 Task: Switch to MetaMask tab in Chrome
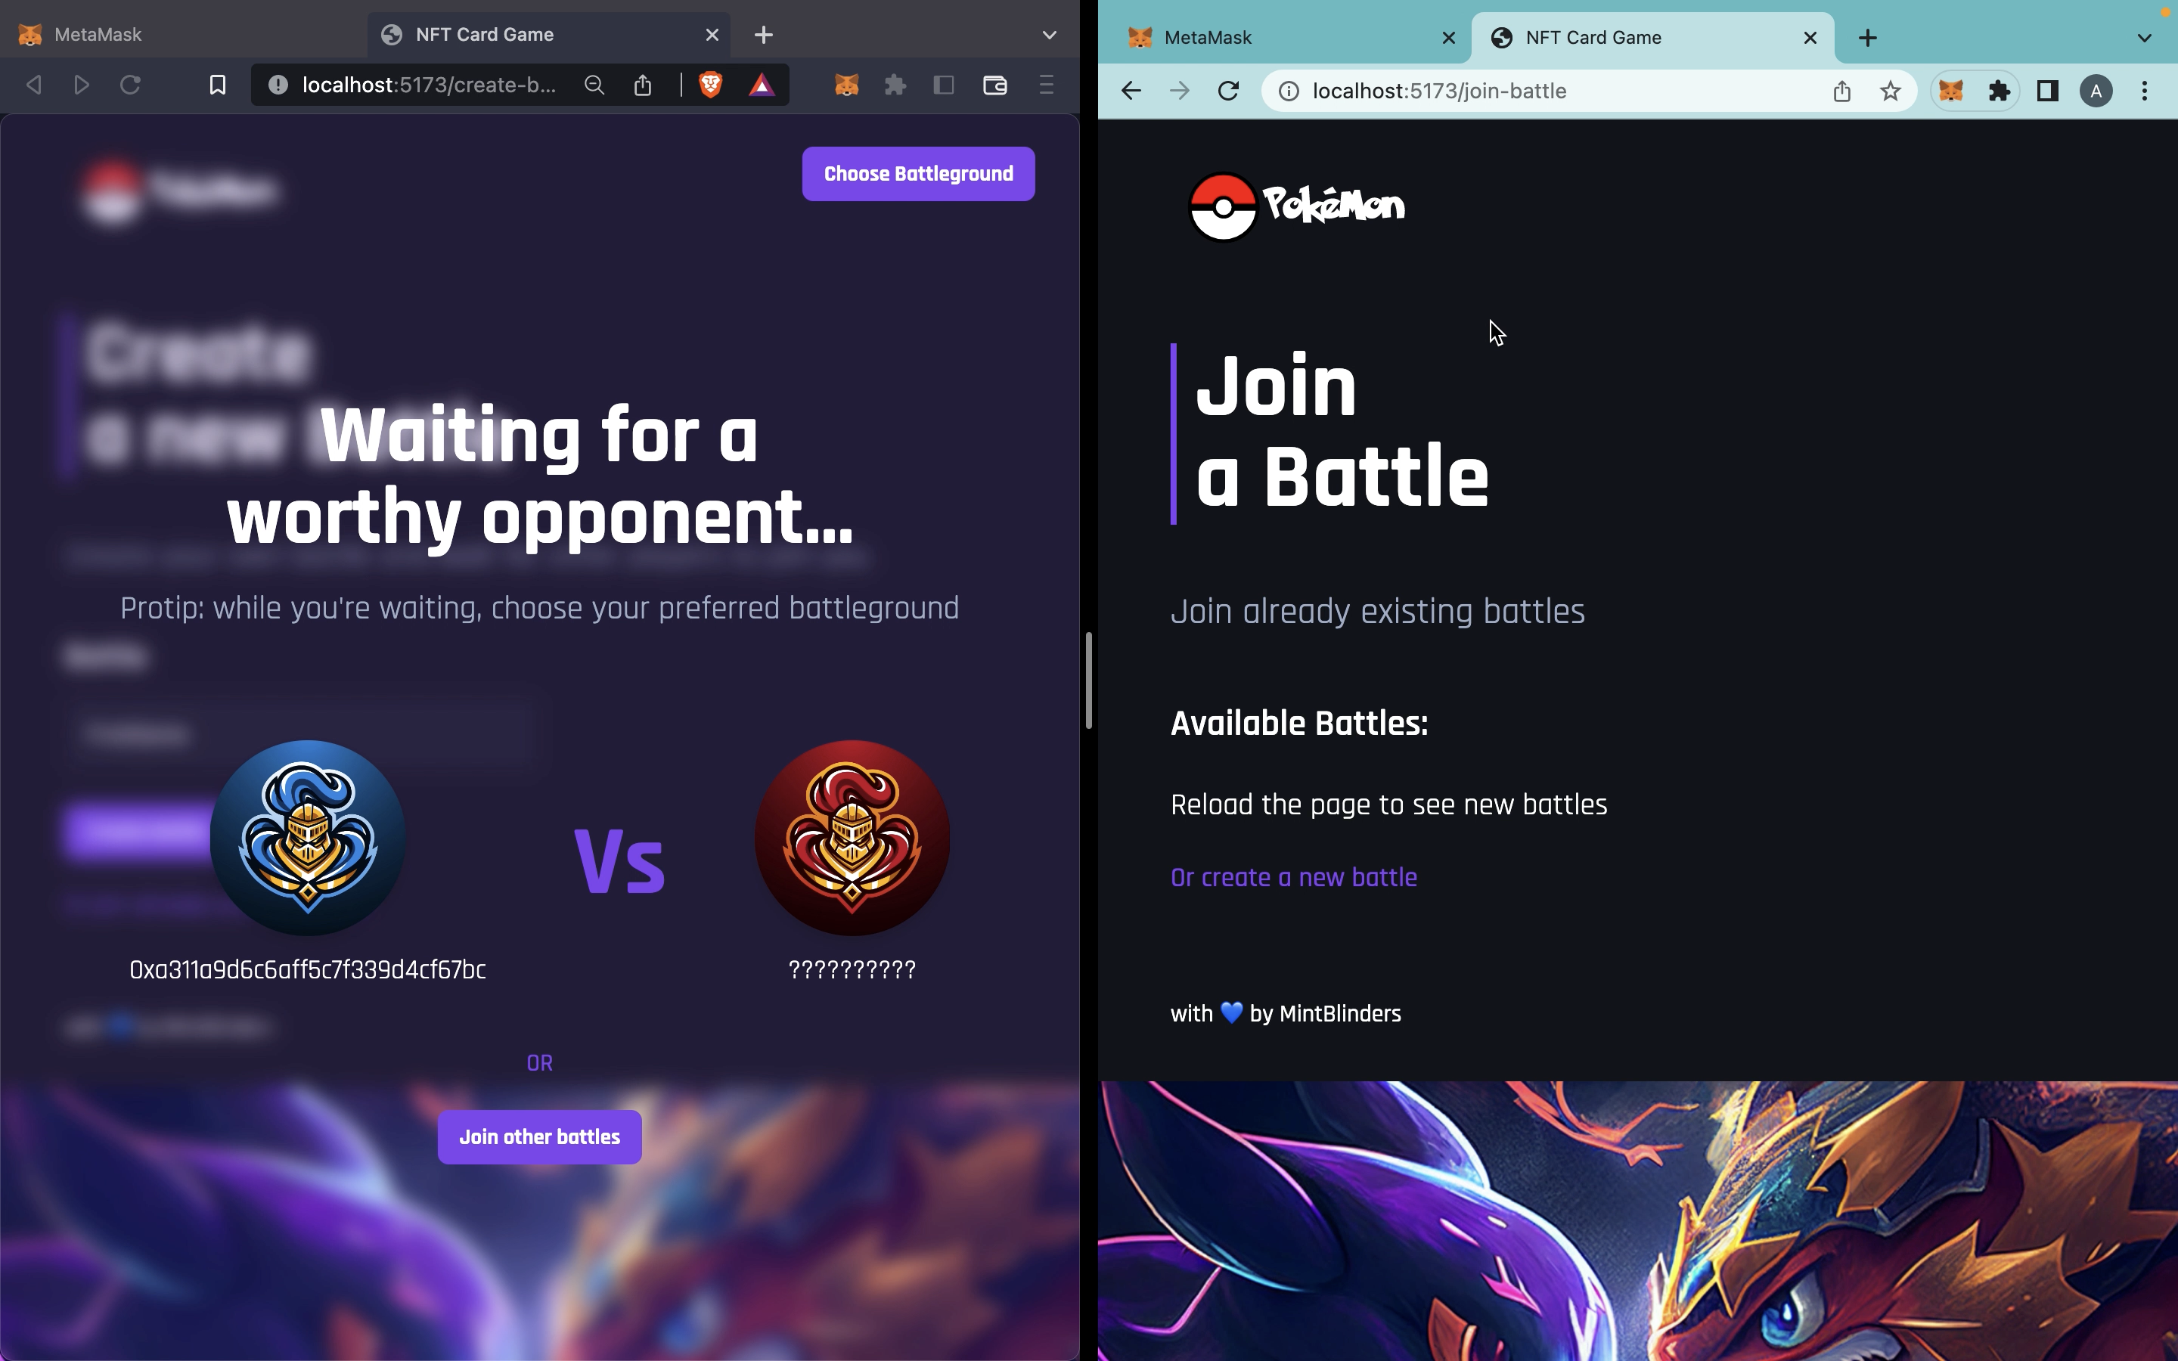[x=1287, y=38]
